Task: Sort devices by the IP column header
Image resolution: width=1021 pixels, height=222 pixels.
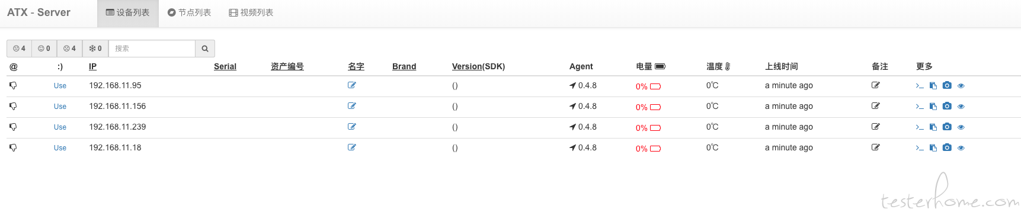Action: point(92,66)
